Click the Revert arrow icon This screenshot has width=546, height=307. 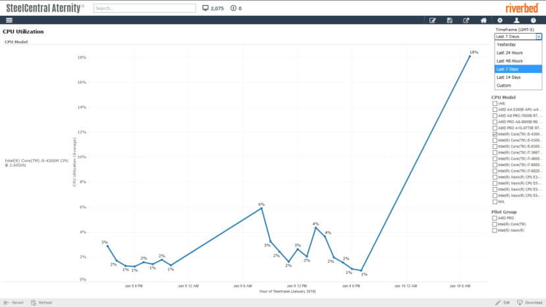tap(7, 302)
